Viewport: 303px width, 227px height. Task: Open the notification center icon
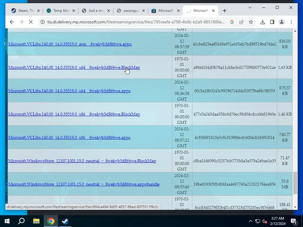tap(294, 221)
